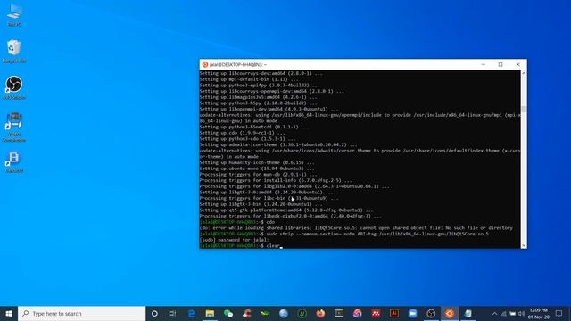Click the 'Setting up qt5-gtk-platformtheme' line

(x=286, y=210)
